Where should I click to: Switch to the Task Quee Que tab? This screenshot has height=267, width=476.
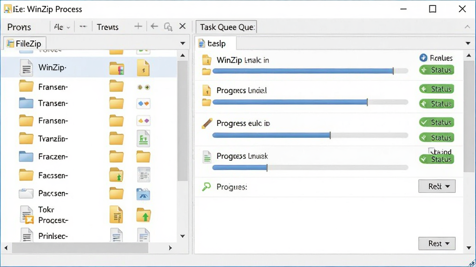(x=226, y=27)
